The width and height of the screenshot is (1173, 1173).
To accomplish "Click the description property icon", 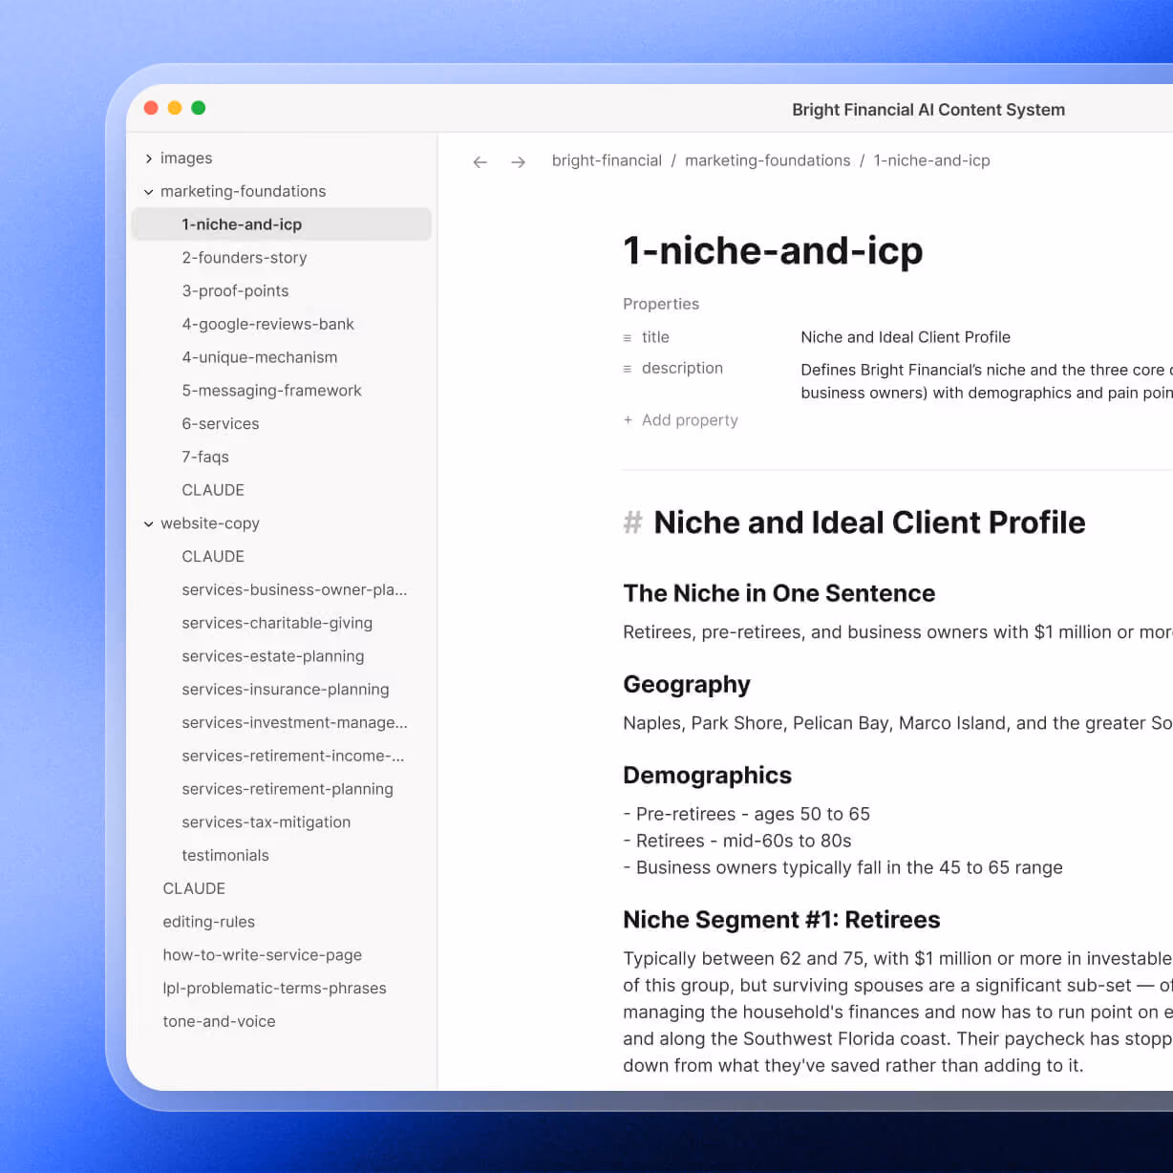I will coord(628,369).
